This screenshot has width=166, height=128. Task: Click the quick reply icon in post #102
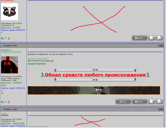coord(160,102)
